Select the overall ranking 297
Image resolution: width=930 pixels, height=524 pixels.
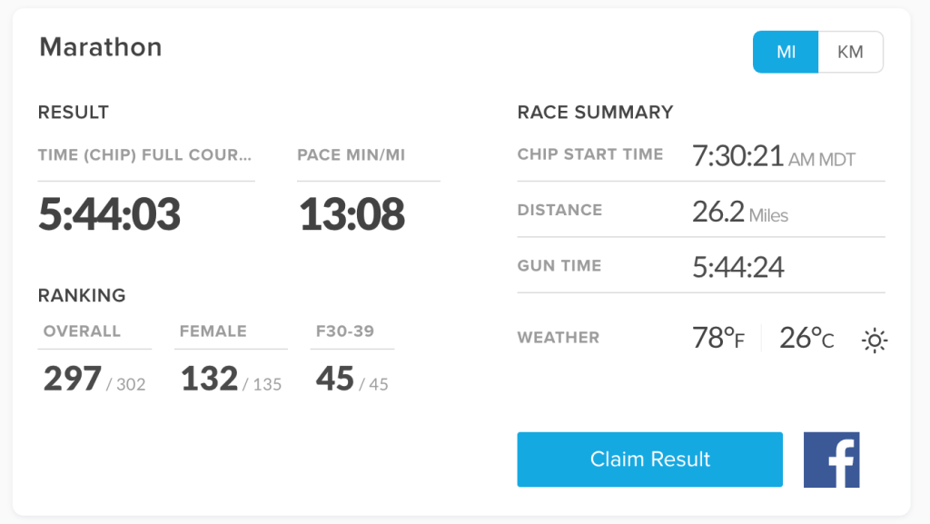pyautogui.click(x=73, y=379)
